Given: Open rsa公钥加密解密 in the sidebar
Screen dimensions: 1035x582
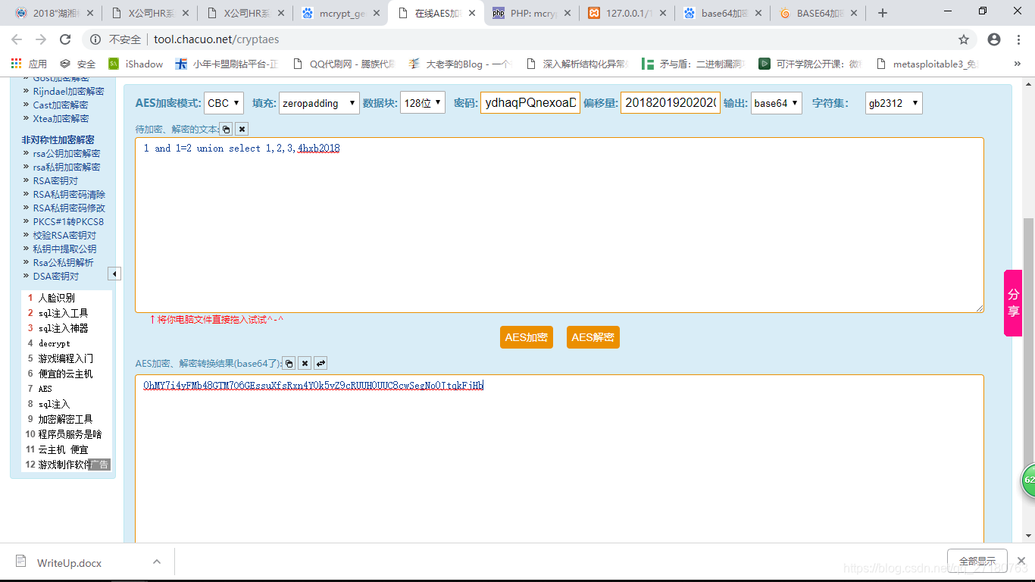Looking at the screenshot, I should point(67,154).
